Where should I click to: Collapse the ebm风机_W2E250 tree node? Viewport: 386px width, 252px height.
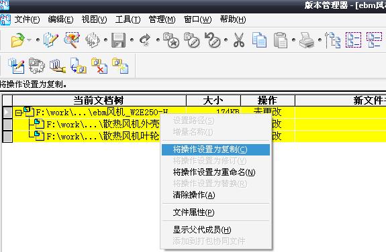(18, 113)
